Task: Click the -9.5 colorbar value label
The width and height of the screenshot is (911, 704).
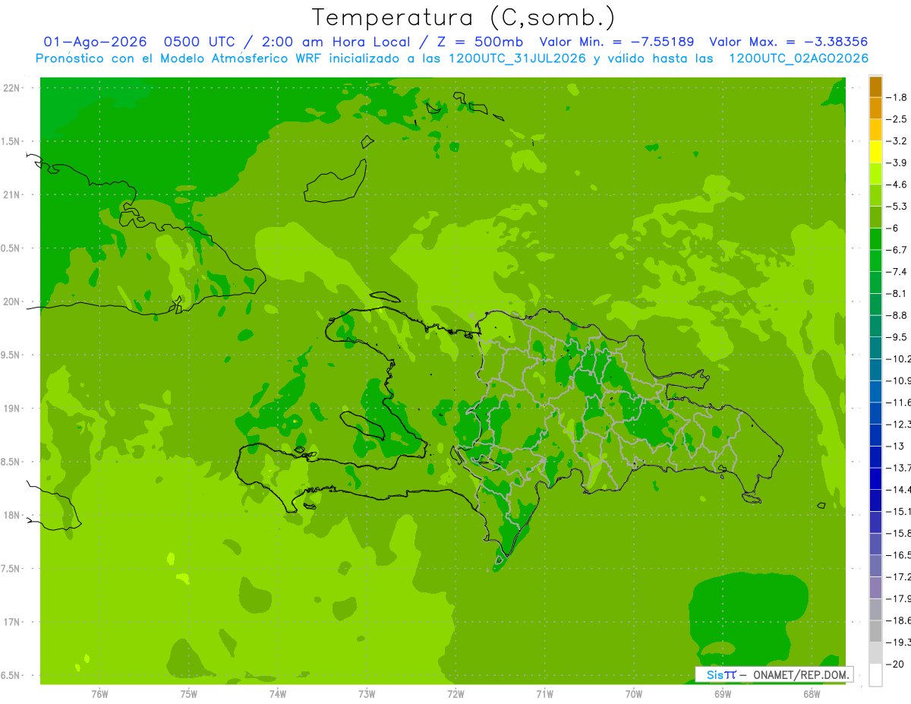Action: pos(897,336)
